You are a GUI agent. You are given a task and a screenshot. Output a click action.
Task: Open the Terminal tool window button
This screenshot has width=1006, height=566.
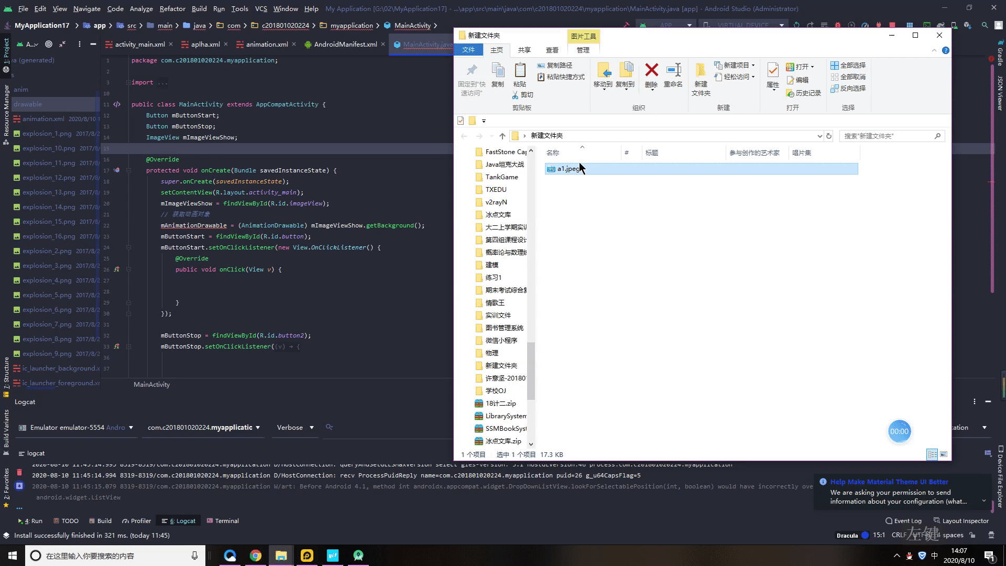[x=223, y=521]
